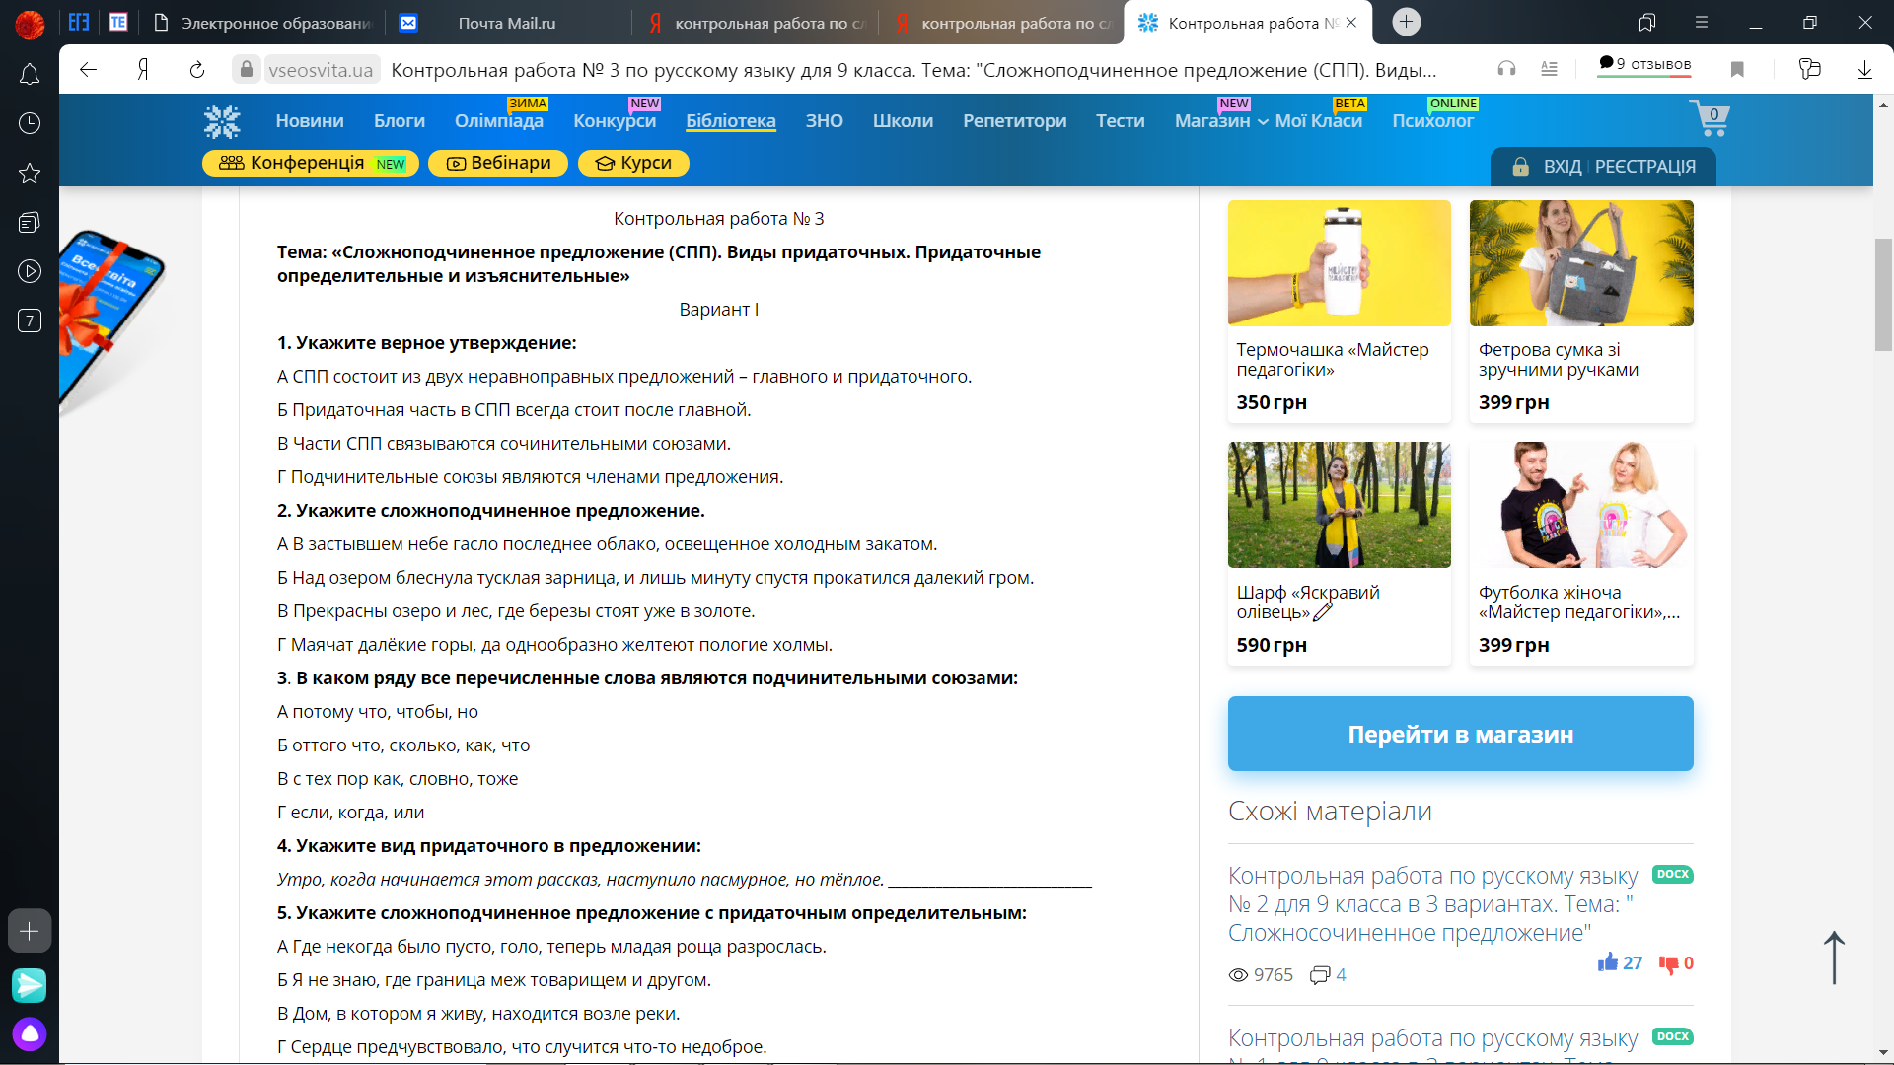Open Футболка жіноча product image
Image resolution: width=1894 pixels, height=1065 pixels.
[1581, 505]
